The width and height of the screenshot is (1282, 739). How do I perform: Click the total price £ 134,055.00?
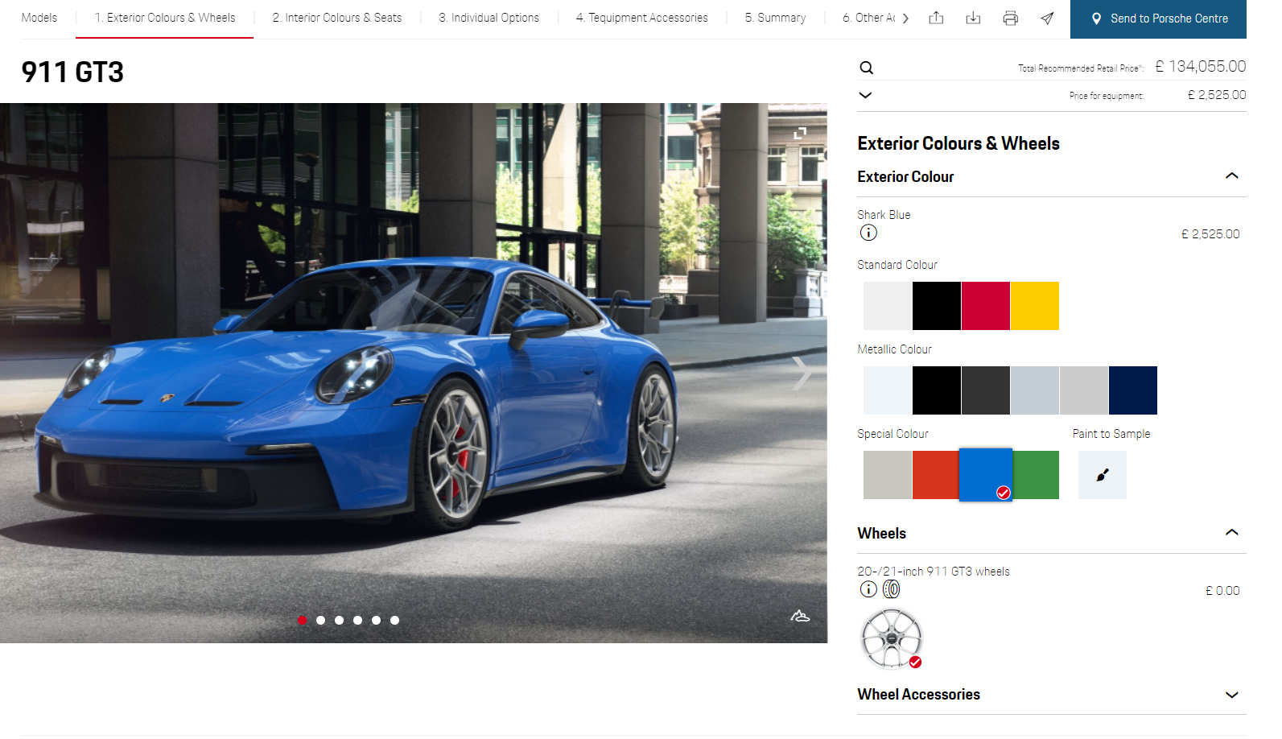pyautogui.click(x=1201, y=67)
